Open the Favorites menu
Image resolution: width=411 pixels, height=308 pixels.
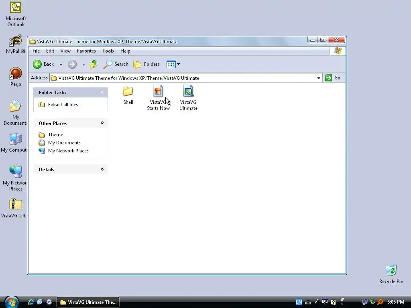click(86, 51)
